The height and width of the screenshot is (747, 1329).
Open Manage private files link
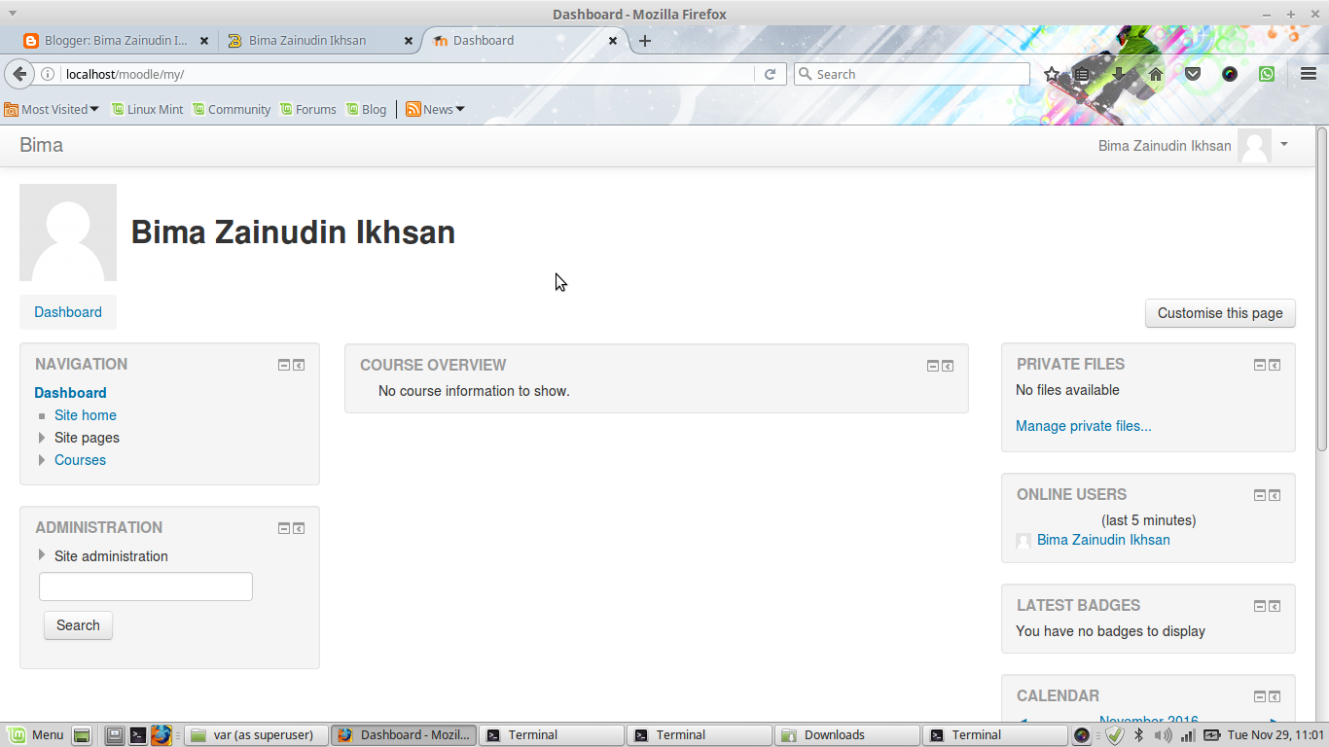1083,425
